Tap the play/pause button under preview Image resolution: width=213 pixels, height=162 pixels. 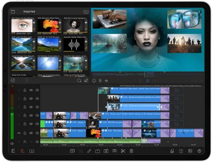[x=148, y=81]
